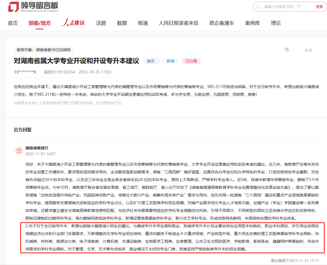The height and width of the screenshot is (265, 327).
Task: Open the 数据 section
Action: coord(121,23)
